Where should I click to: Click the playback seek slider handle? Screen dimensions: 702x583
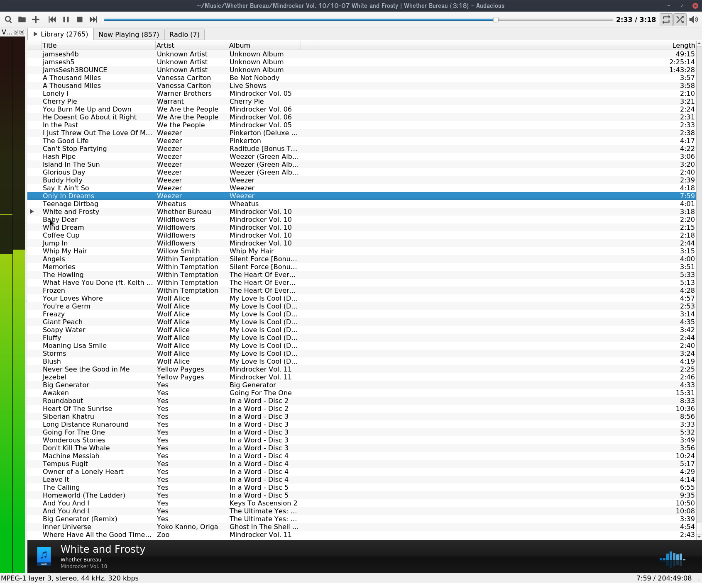point(496,19)
